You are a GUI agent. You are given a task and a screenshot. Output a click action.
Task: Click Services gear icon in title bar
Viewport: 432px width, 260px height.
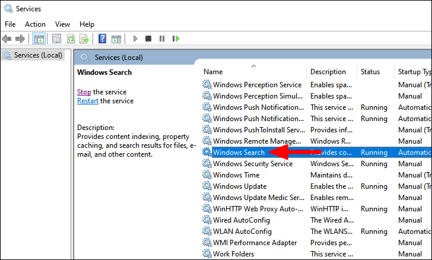(8, 8)
